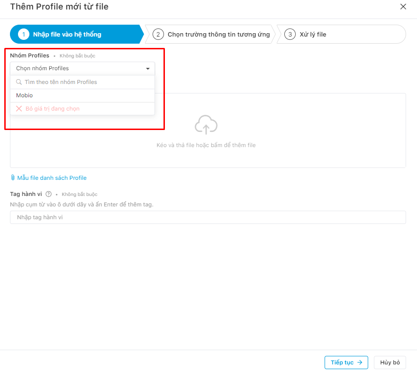
Task: Click the step 2 number circle
Action: (158, 34)
